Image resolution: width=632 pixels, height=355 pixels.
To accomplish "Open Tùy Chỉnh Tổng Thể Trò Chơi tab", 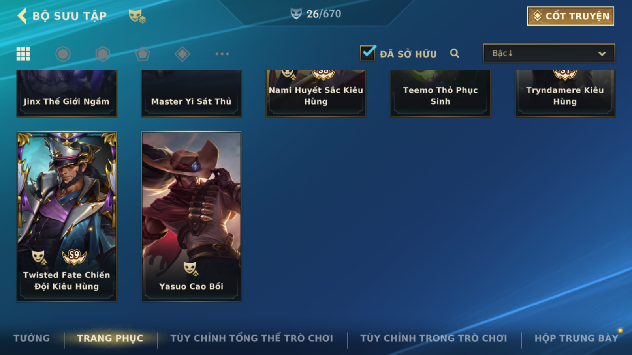I will pyautogui.click(x=252, y=338).
